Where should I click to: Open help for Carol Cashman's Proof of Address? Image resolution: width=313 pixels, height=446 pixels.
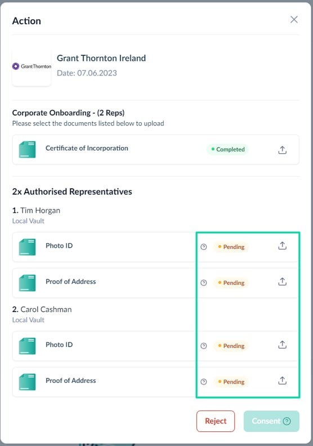[x=204, y=382]
